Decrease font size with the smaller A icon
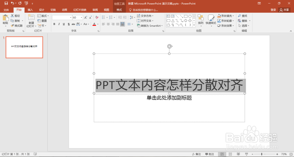Image resolution: width=294 pixels, height=157 pixels. coord(90,18)
